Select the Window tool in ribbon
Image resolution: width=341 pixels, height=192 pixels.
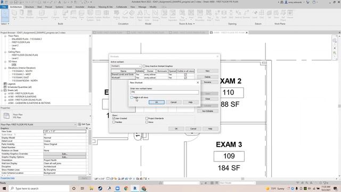click(30, 14)
